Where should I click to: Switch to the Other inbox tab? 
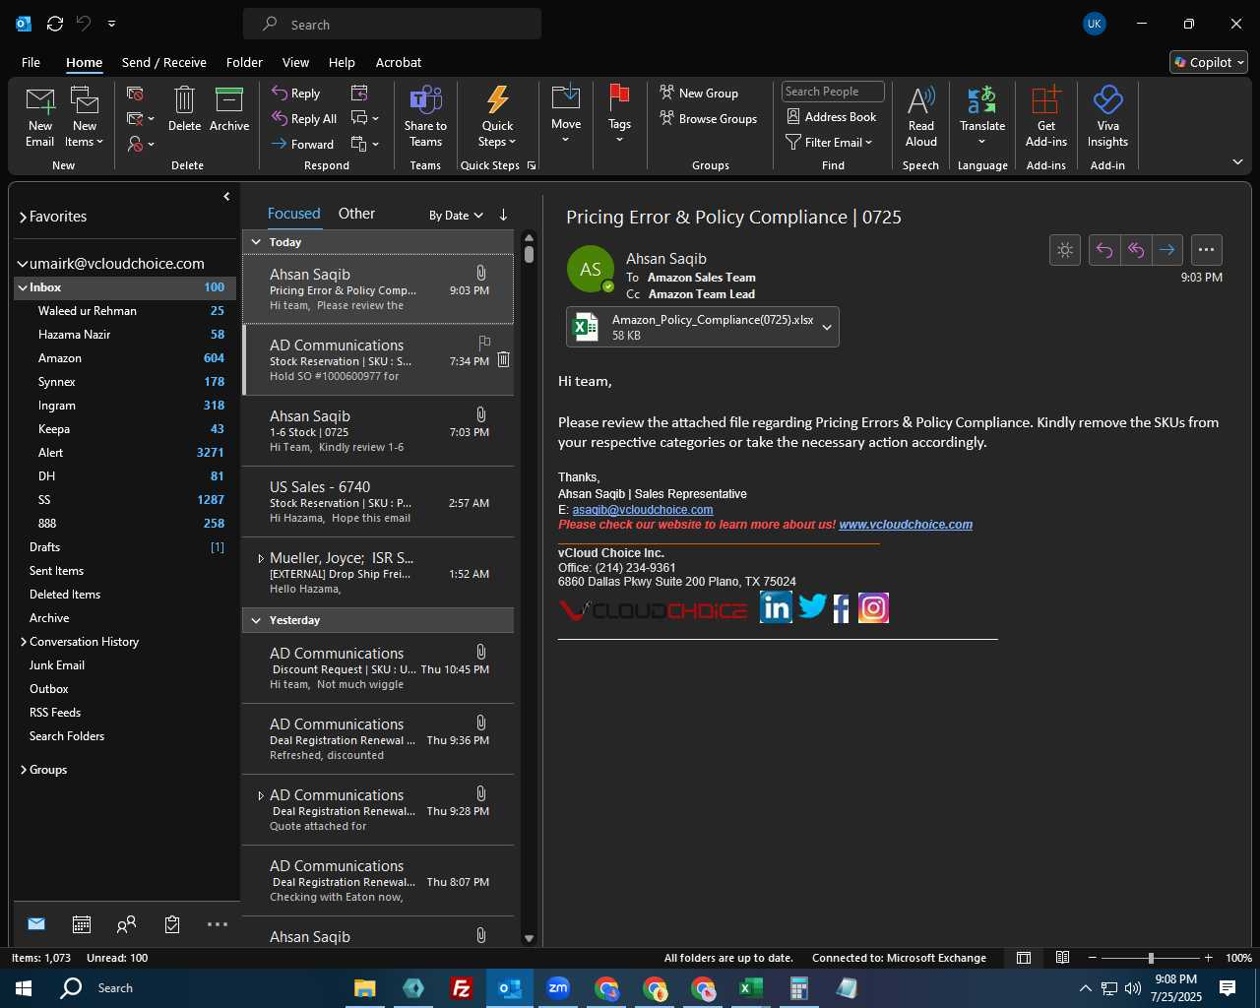tap(356, 214)
